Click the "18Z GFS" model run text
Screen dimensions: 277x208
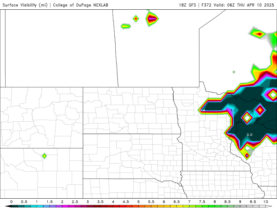click(x=187, y=5)
